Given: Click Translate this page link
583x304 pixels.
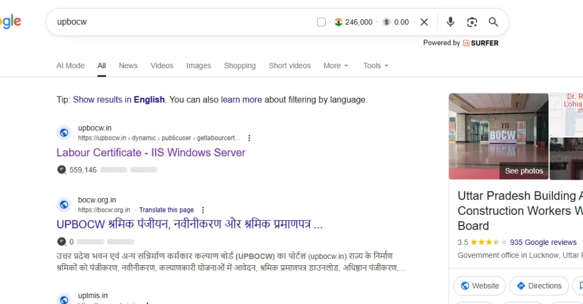Looking at the screenshot, I should click(167, 210).
